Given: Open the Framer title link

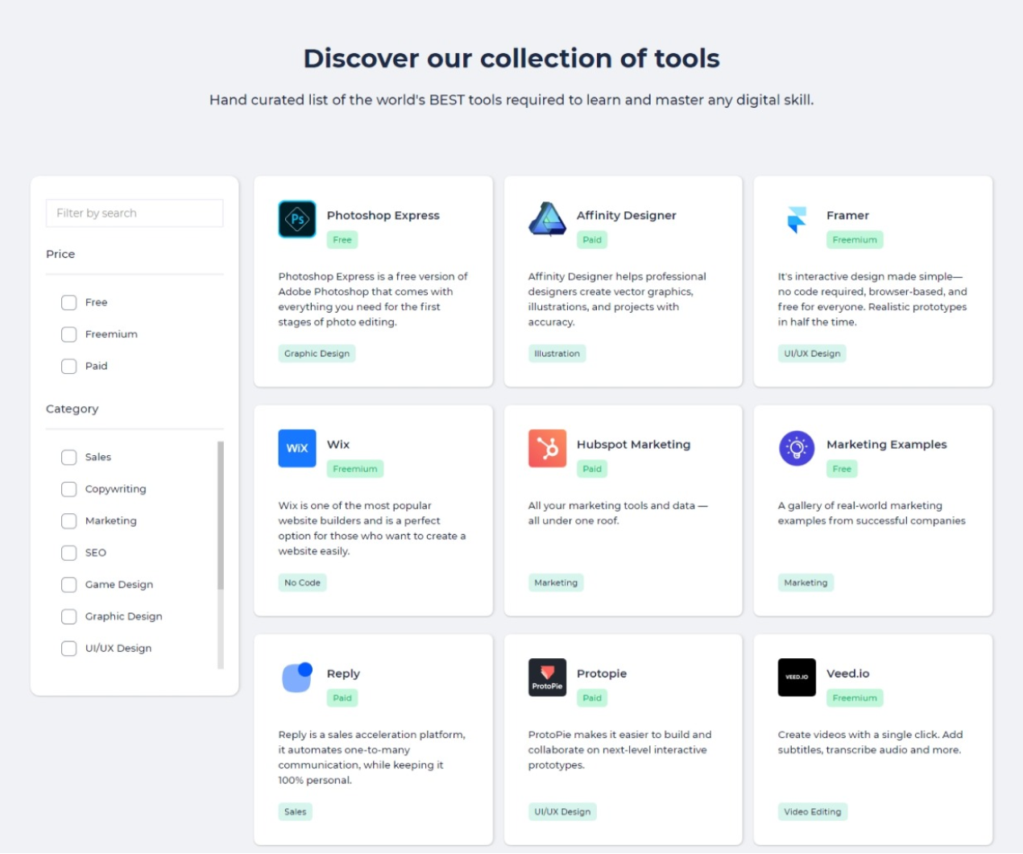Looking at the screenshot, I should point(847,215).
